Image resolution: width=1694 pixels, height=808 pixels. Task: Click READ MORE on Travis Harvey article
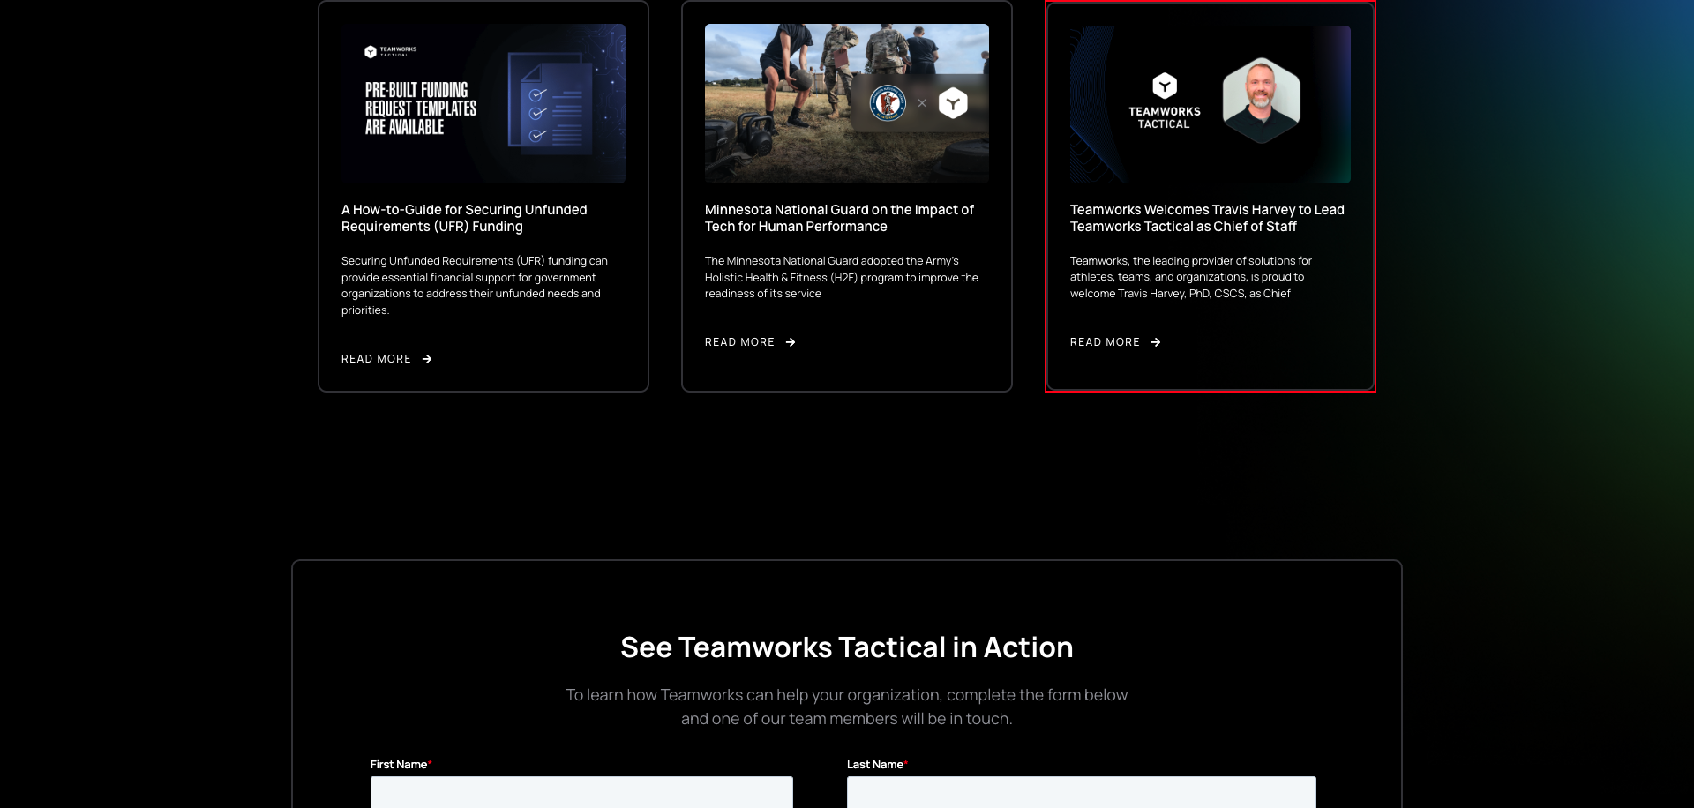click(1104, 342)
